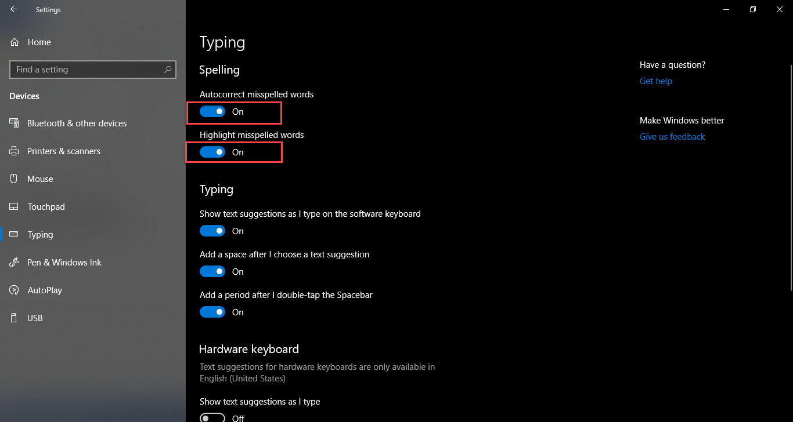Click the search magnifier icon
Screen dimensions: 793x422
[x=168, y=70]
